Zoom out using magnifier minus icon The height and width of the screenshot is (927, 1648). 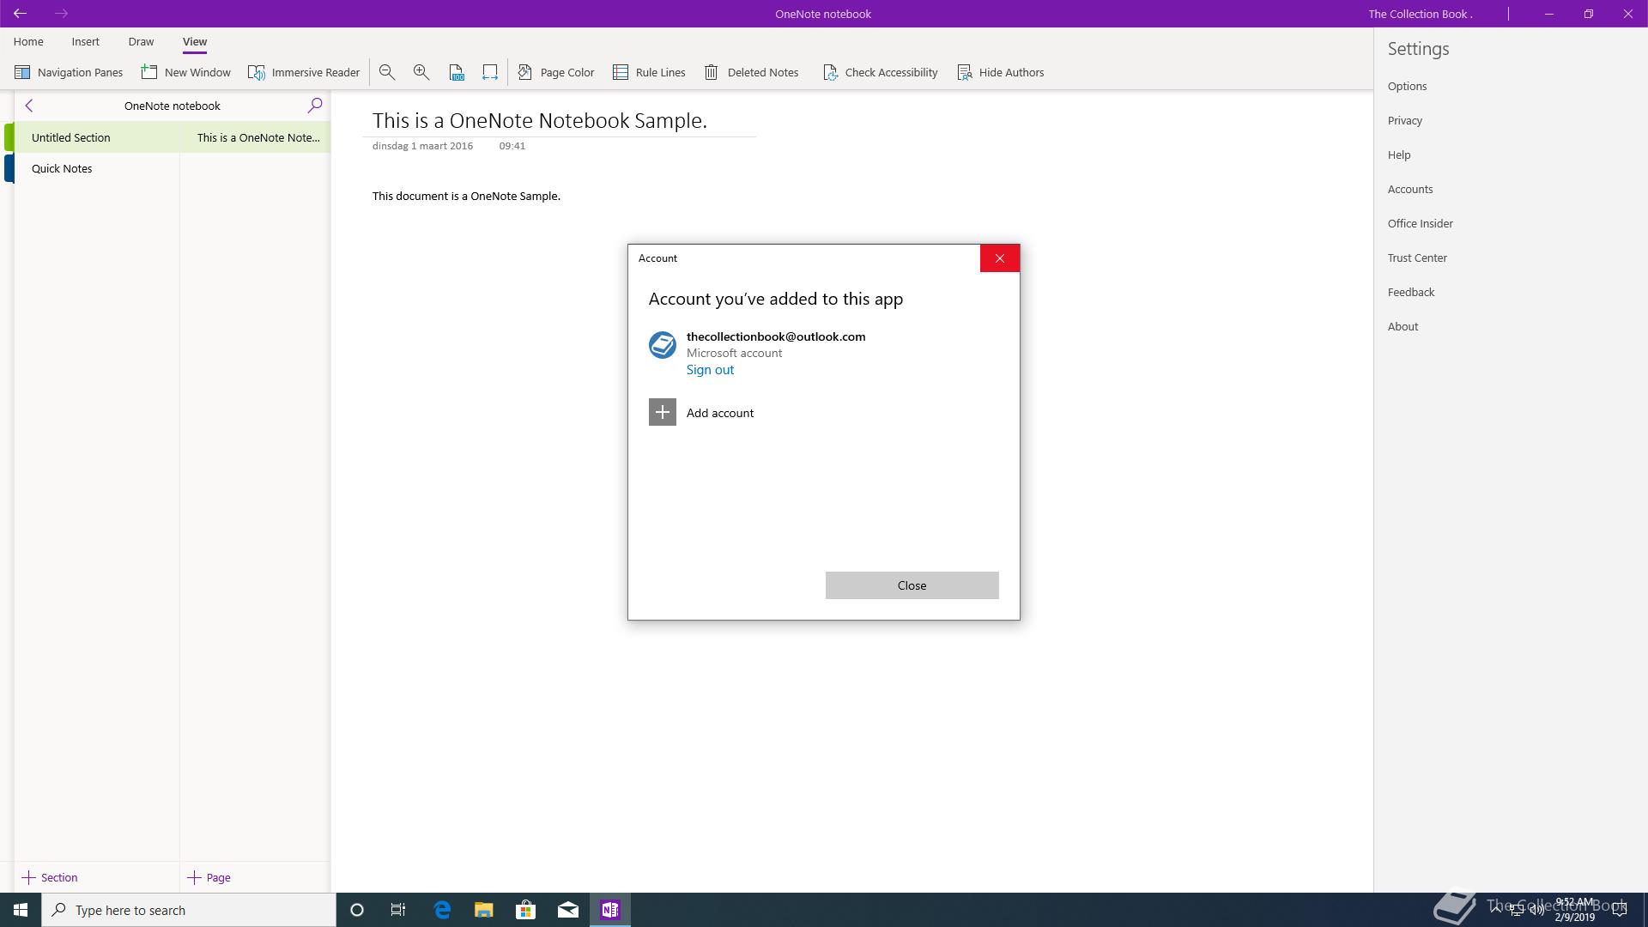[x=387, y=72]
